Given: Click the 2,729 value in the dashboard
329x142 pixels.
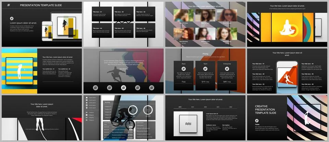Looking at the screenshot, I should coord(148,116).
